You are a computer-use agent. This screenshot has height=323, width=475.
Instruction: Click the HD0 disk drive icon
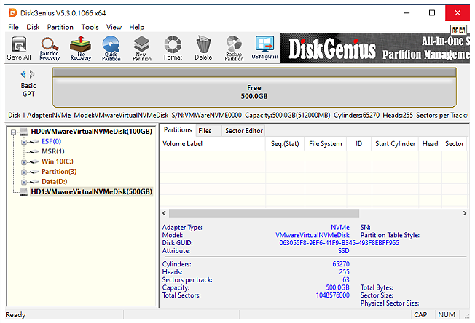click(x=24, y=132)
